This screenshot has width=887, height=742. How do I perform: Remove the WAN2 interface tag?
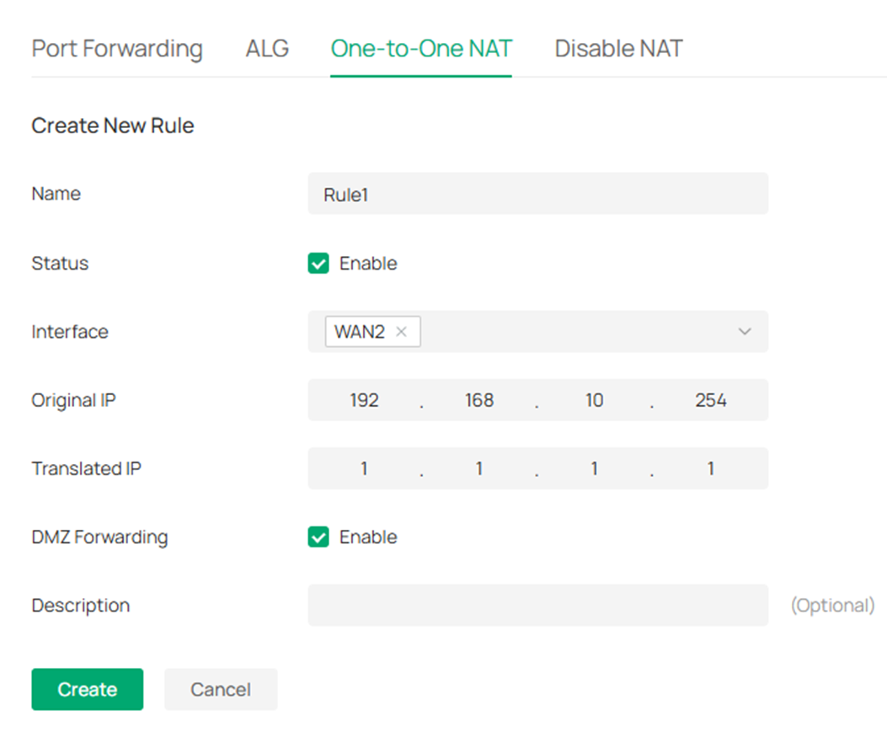tap(403, 331)
